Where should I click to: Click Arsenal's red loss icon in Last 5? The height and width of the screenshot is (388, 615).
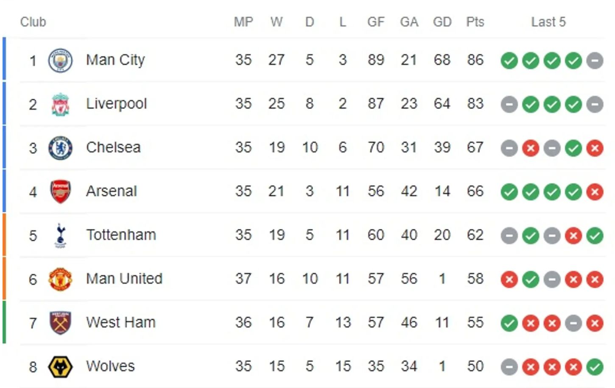click(x=595, y=192)
